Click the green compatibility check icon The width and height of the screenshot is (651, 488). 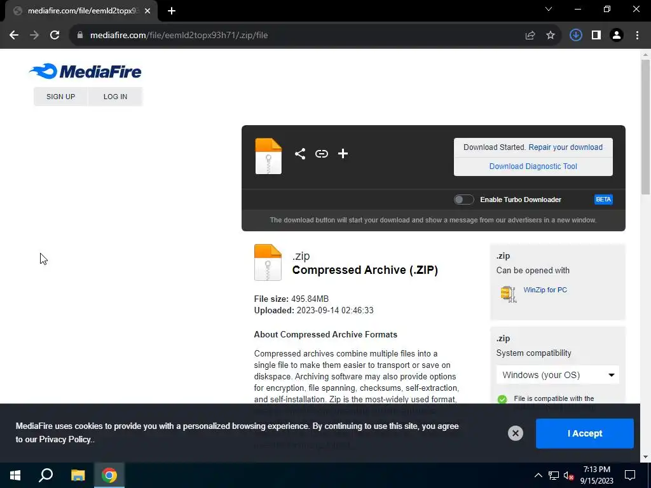tap(502, 399)
